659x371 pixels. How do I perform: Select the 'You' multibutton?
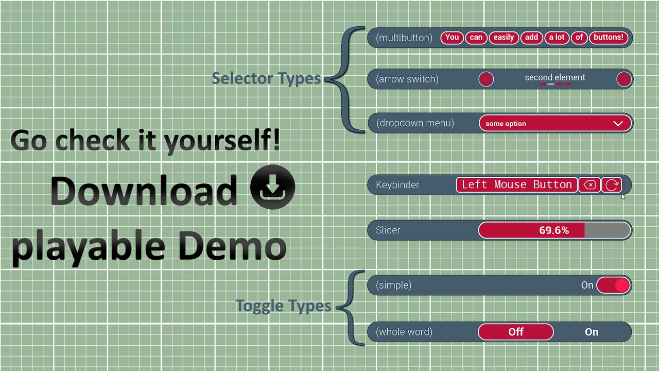point(452,37)
